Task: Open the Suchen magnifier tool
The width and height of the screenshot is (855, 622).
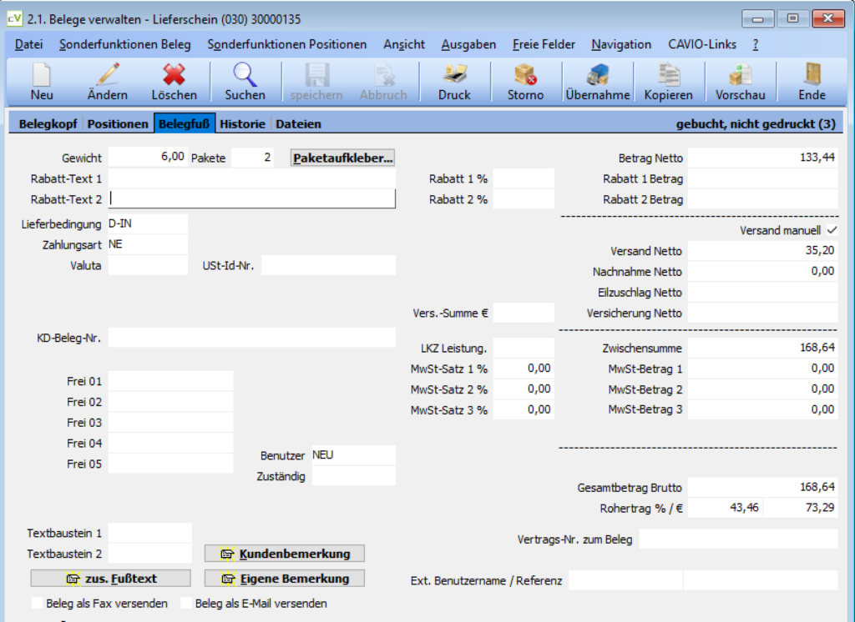Action: point(245,74)
